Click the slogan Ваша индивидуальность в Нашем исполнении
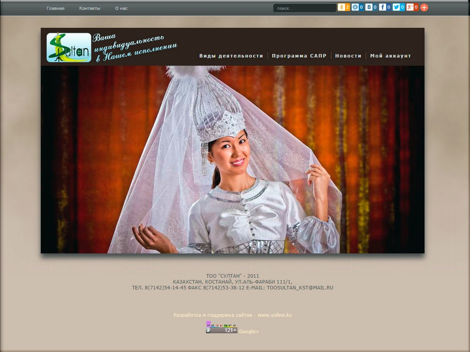The height and width of the screenshot is (352, 470). pyautogui.click(x=134, y=48)
